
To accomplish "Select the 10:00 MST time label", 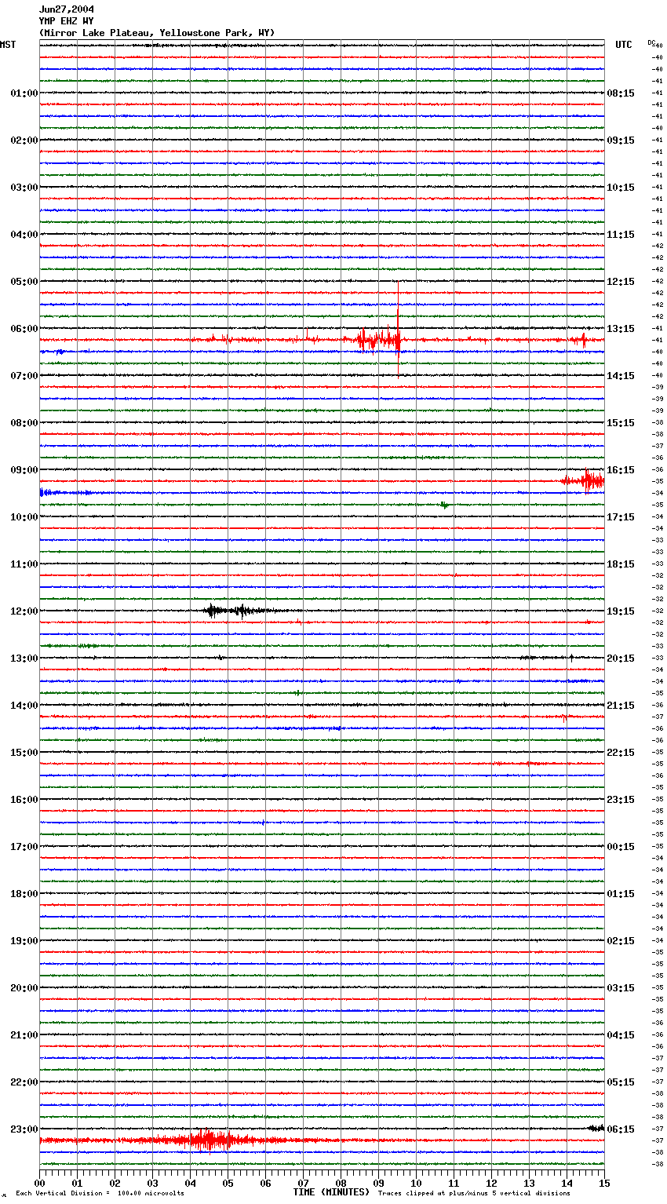I will pyautogui.click(x=24, y=517).
